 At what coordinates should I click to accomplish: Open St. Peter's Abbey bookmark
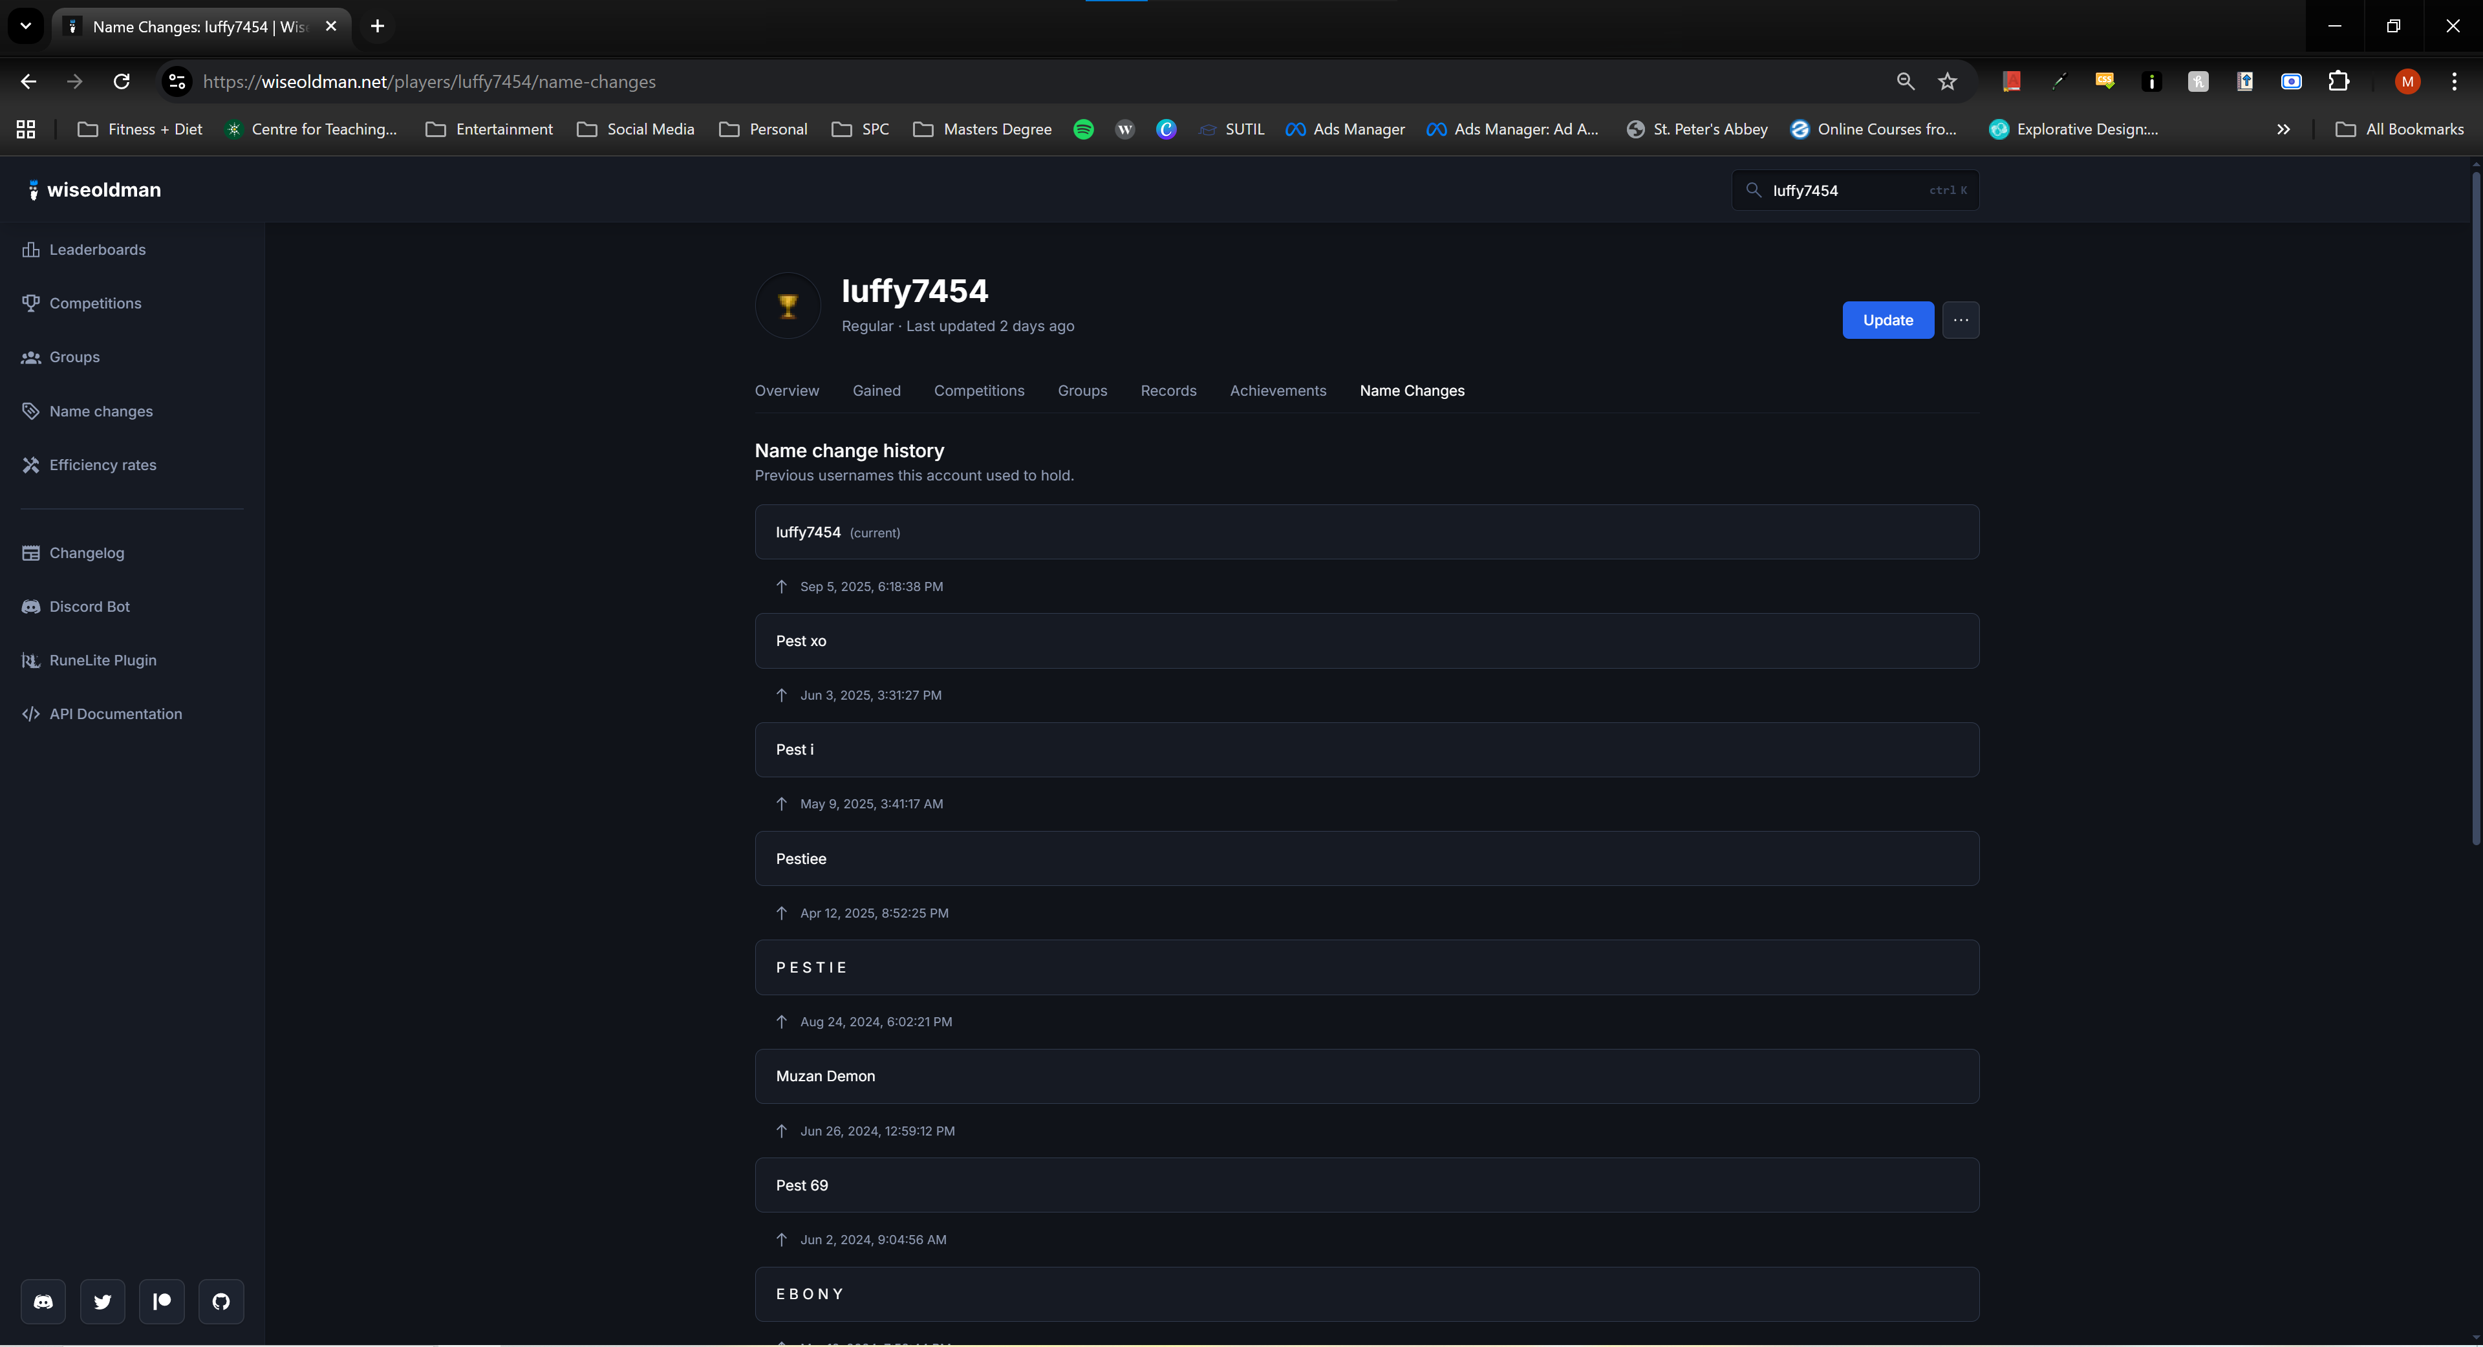[1697, 129]
